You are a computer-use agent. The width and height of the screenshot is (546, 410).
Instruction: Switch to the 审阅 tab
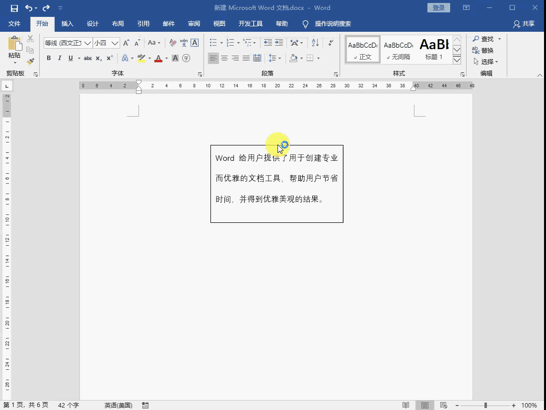click(194, 24)
